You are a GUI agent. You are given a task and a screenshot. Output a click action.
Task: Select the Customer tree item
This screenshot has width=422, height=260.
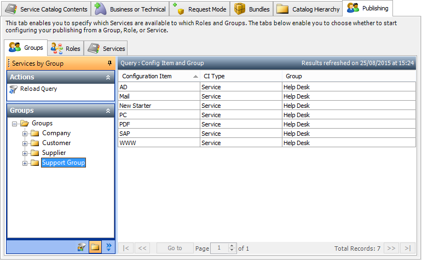coord(56,143)
